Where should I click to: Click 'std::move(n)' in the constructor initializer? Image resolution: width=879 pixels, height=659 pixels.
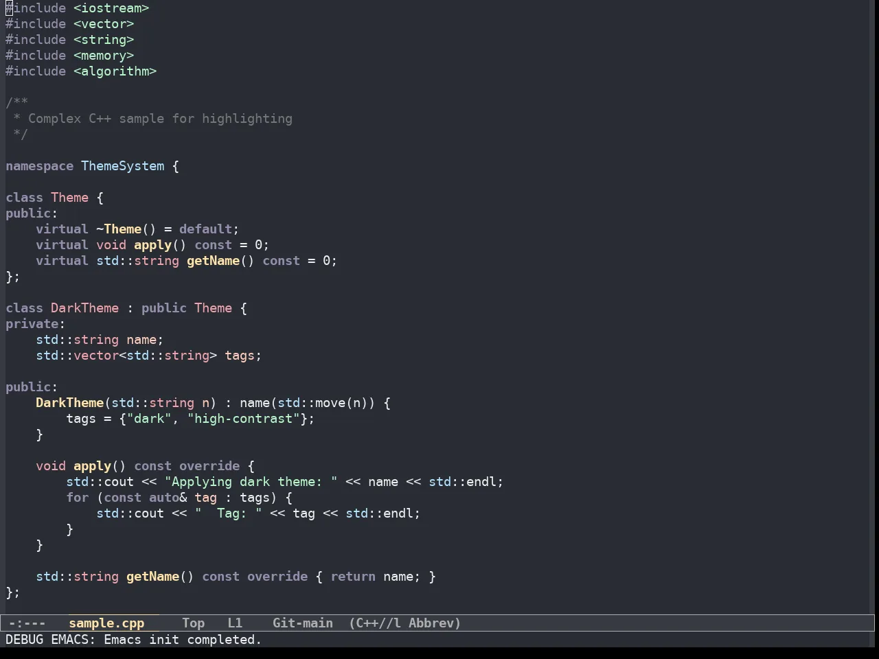pos(323,403)
